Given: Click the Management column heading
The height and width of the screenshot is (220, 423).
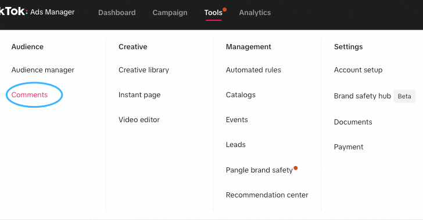Looking at the screenshot, I should click(248, 47).
